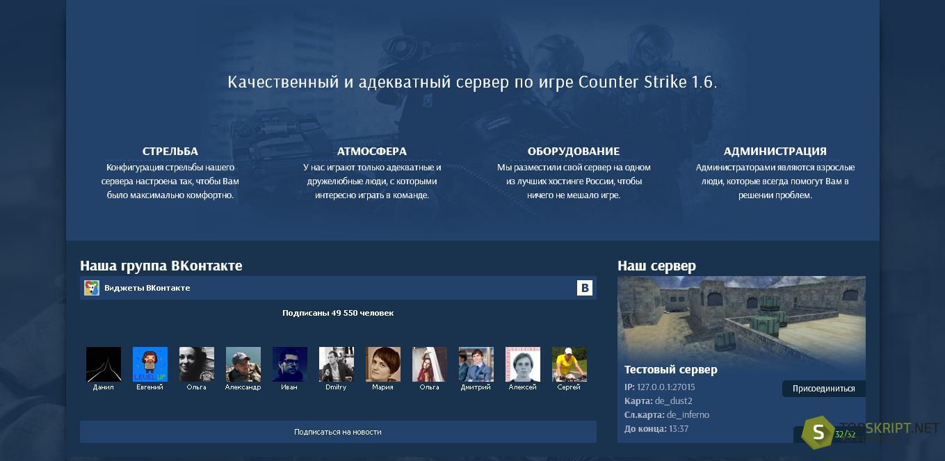Screen dimensions: 945x461
Task: Click the До конца: 13:37 line
Action: (656, 429)
